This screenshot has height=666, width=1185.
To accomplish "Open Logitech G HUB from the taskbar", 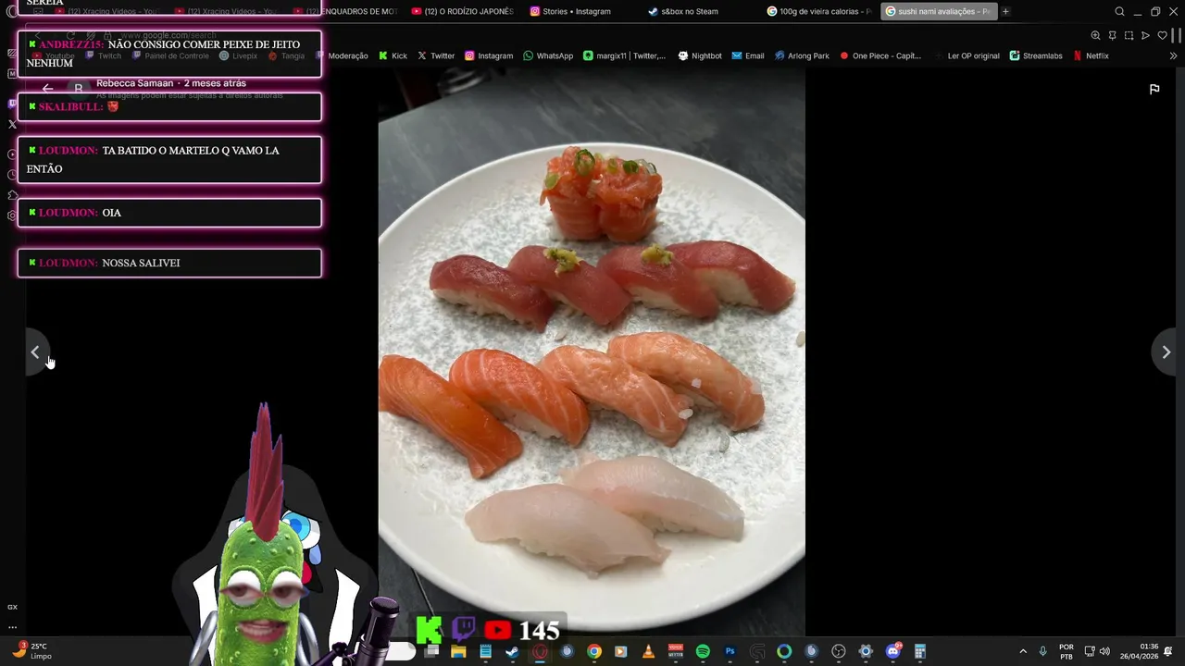I will [x=757, y=651].
